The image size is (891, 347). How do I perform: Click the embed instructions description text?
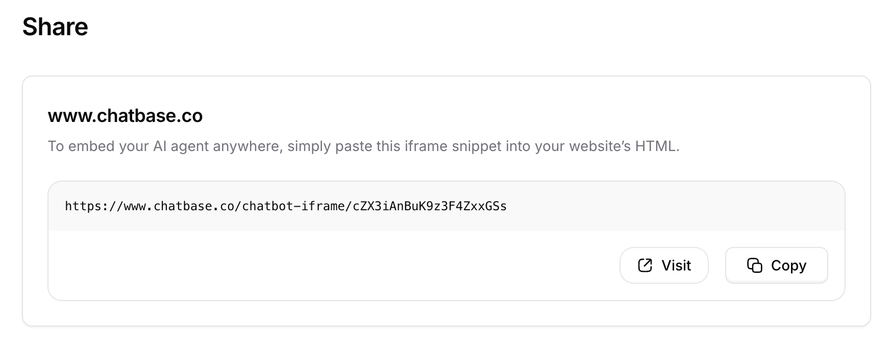[x=363, y=146]
